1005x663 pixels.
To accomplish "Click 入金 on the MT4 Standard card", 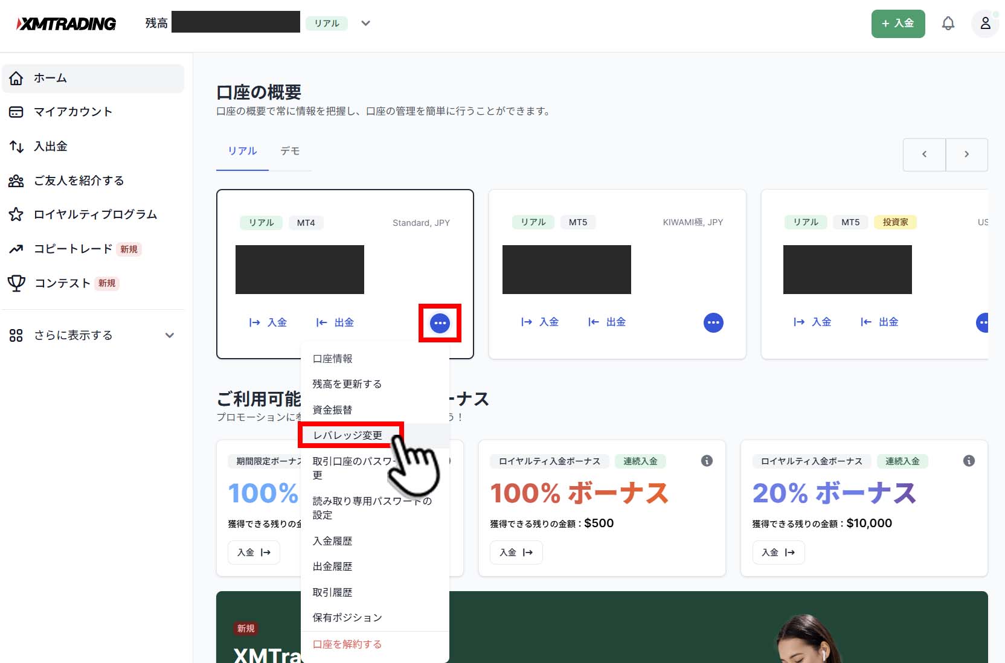I will (x=268, y=322).
